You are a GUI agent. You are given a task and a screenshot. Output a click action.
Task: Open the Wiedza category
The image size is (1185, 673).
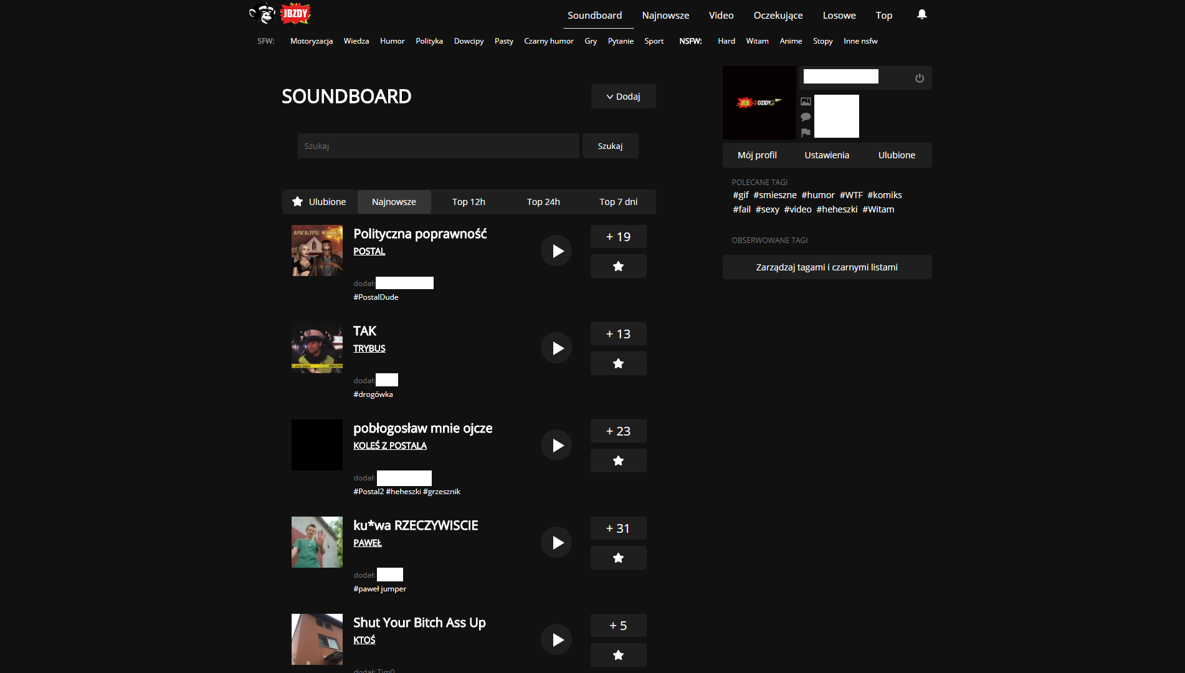pyautogui.click(x=356, y=41)
